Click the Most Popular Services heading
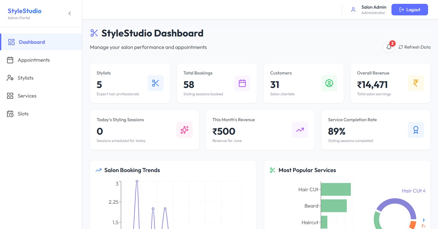 (307, 170)
